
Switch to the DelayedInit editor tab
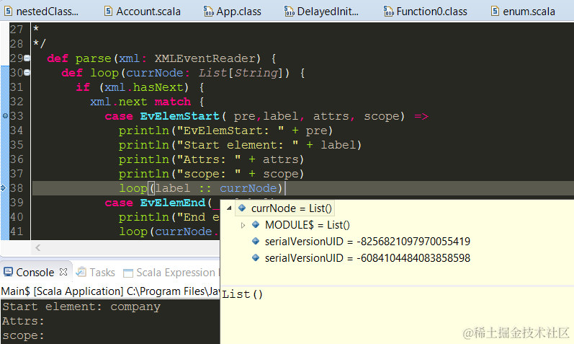[x=321, y=12]
